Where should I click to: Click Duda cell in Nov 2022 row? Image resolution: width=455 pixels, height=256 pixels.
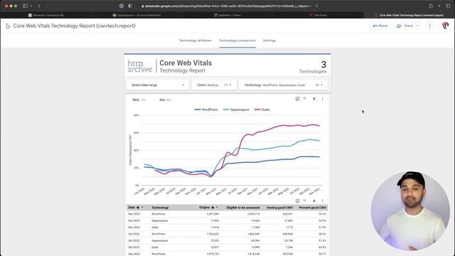(x=155, y=228)
